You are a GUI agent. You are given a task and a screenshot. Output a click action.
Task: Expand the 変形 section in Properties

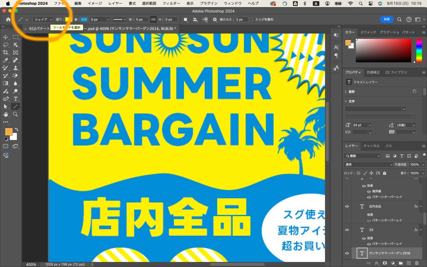coord(346,91)
